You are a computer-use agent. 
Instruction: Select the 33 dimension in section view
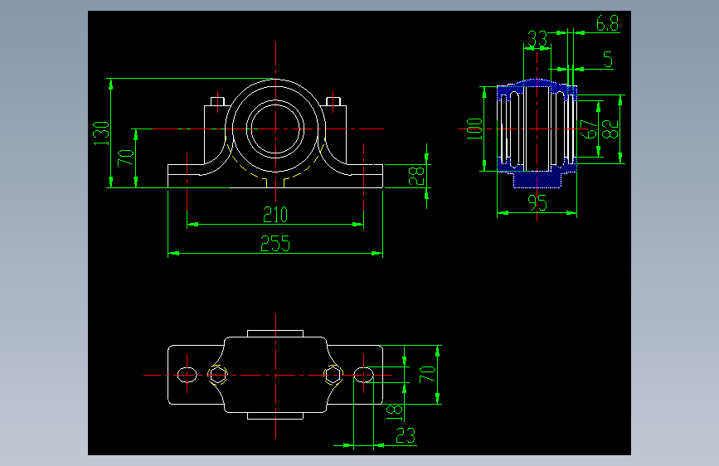(537, 38)
